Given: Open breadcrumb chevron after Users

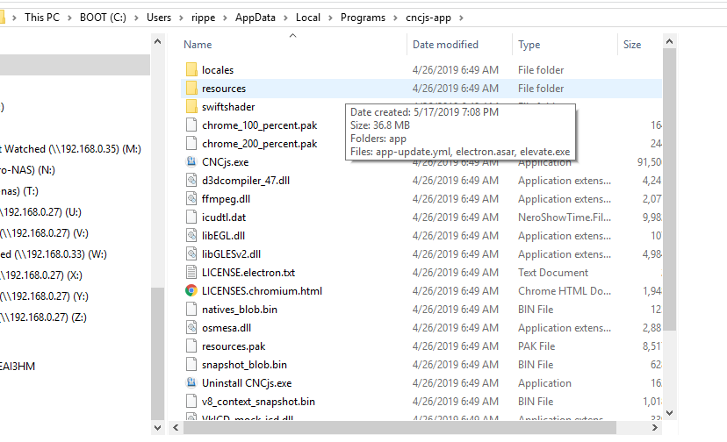Looking at the screenshot, I should [x=181, y=18].
